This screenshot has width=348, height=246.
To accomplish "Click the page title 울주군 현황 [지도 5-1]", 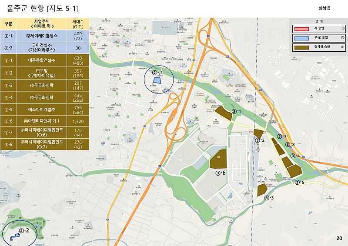I will tap(42, 8).
